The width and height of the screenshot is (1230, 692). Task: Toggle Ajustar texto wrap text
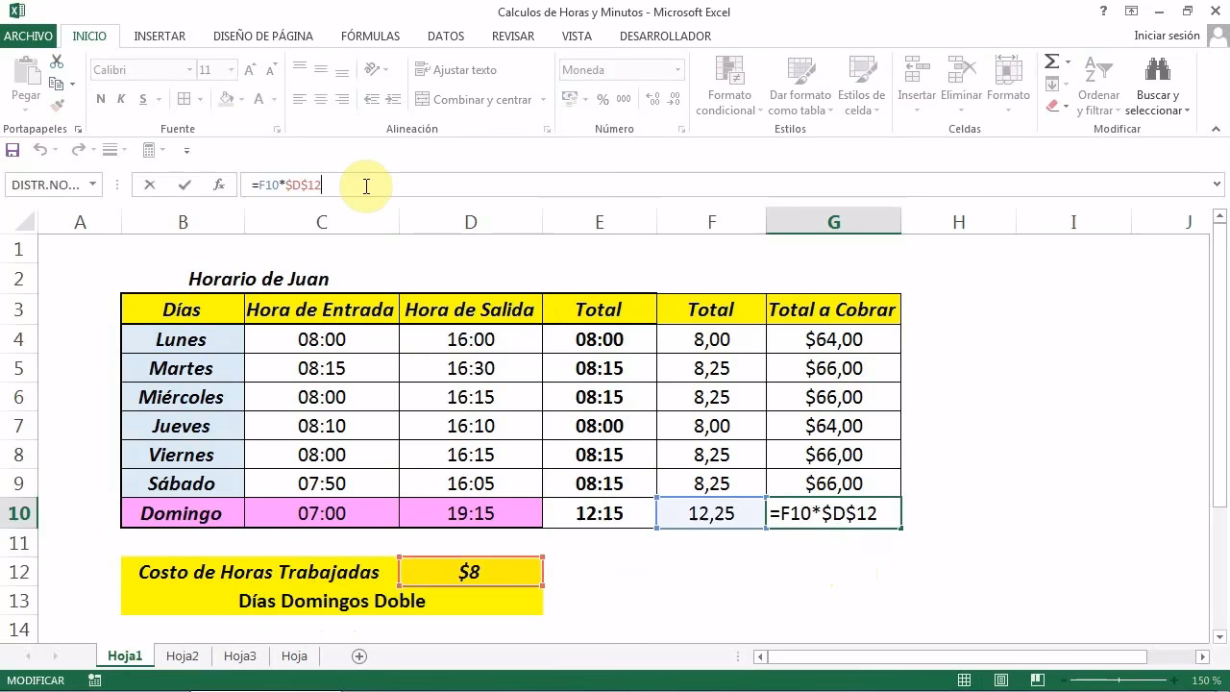pos(455,70)
